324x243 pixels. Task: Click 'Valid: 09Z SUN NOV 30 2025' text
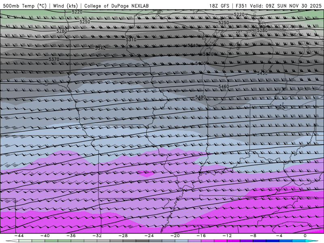click(286, 6)
